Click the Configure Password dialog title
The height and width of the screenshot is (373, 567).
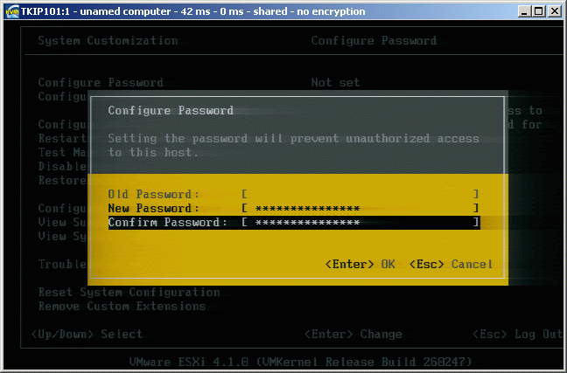click(x=171, y=111)
